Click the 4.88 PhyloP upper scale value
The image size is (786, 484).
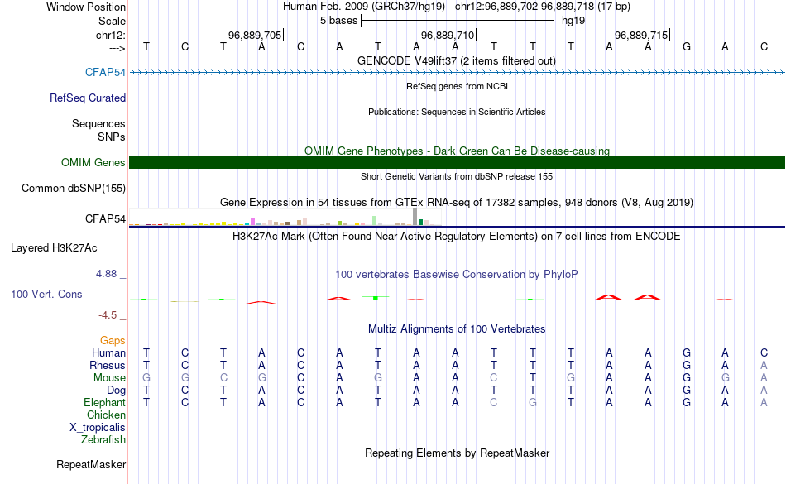[x=106, y=274]
